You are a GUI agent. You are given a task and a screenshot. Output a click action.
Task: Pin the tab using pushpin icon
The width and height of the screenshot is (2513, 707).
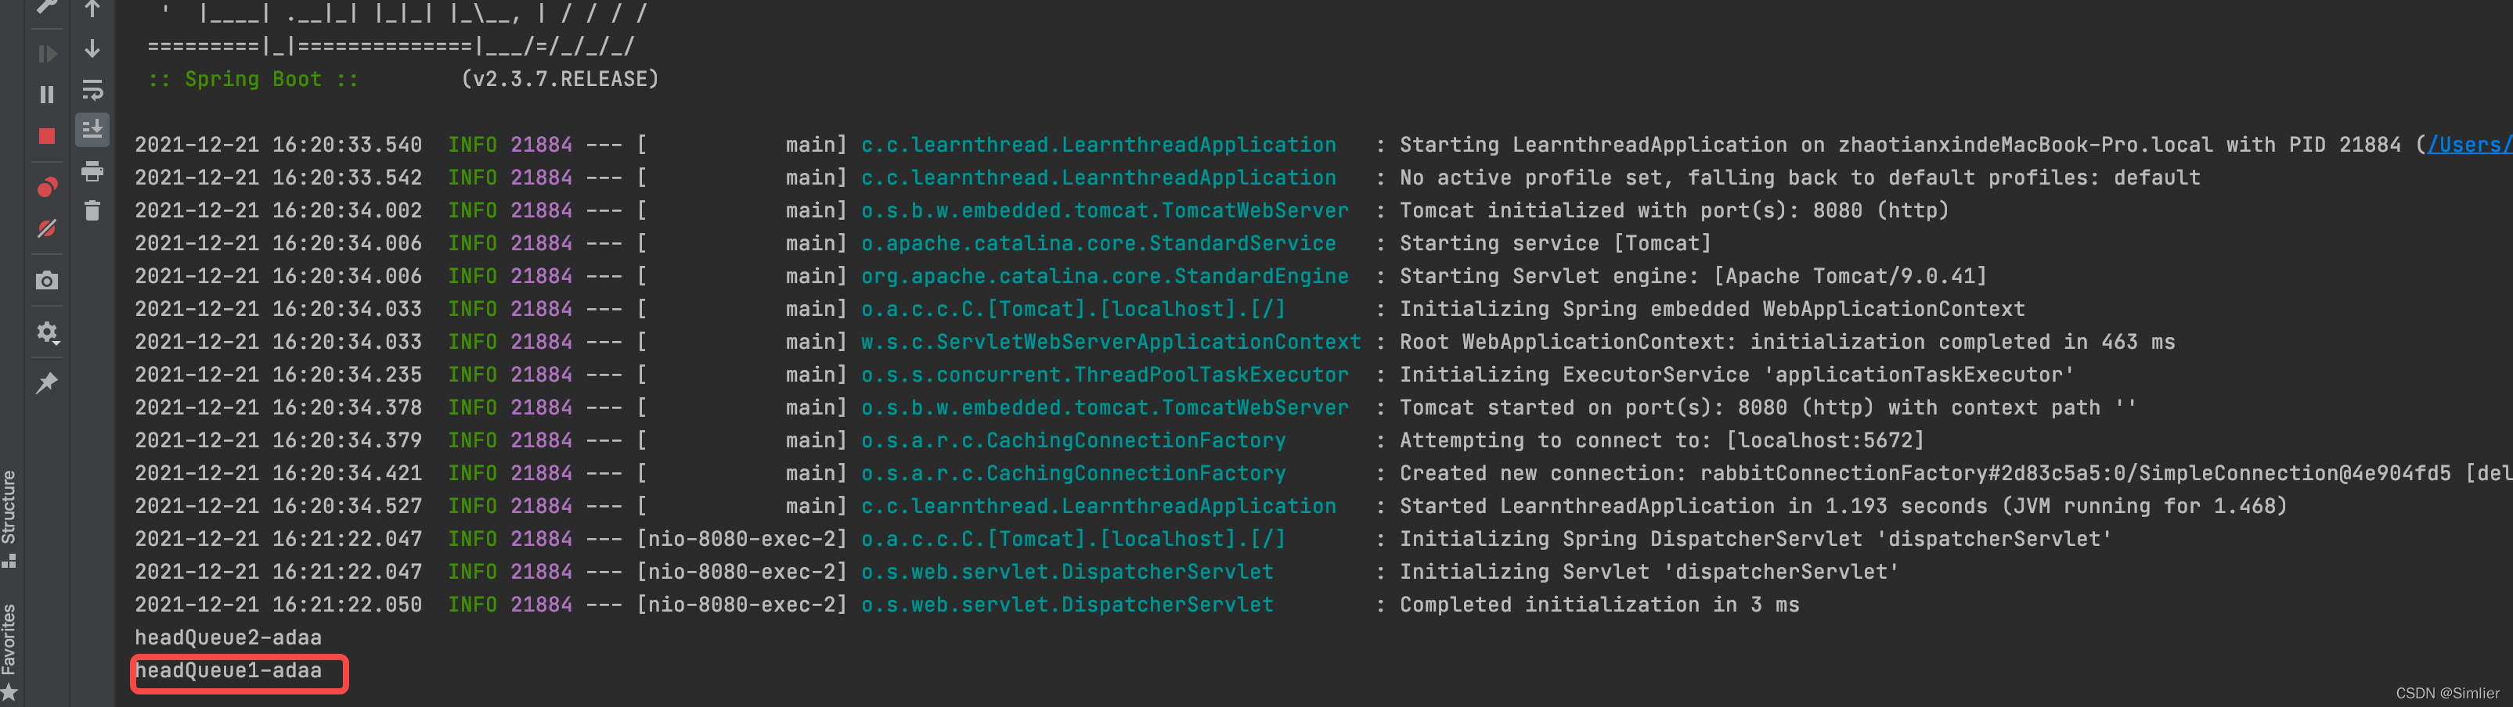(x=46, y=383)
